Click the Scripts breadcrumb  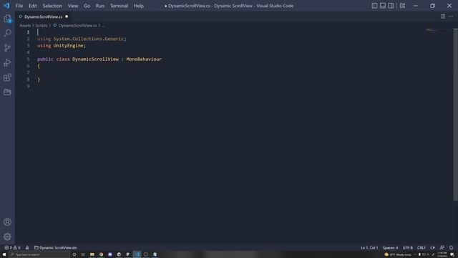42,26
